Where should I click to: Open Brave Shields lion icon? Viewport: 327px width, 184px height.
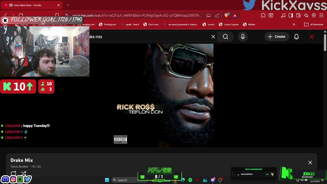click(x=226, y=15)
